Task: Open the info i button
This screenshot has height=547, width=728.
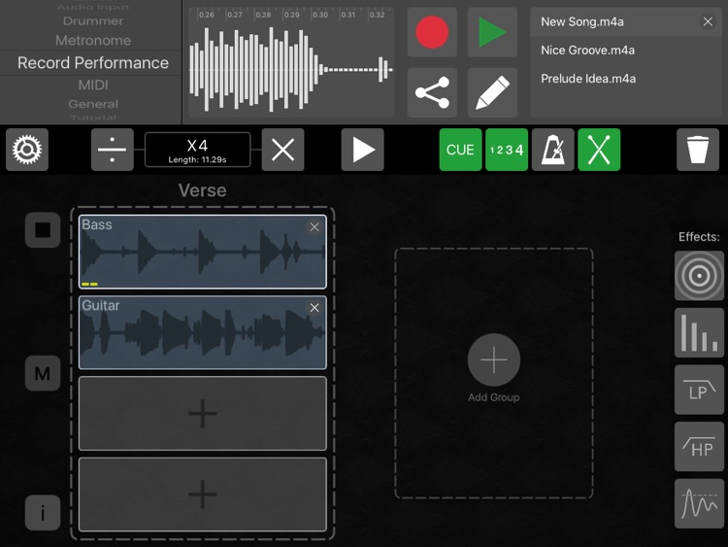Action: tap(43, 513)
